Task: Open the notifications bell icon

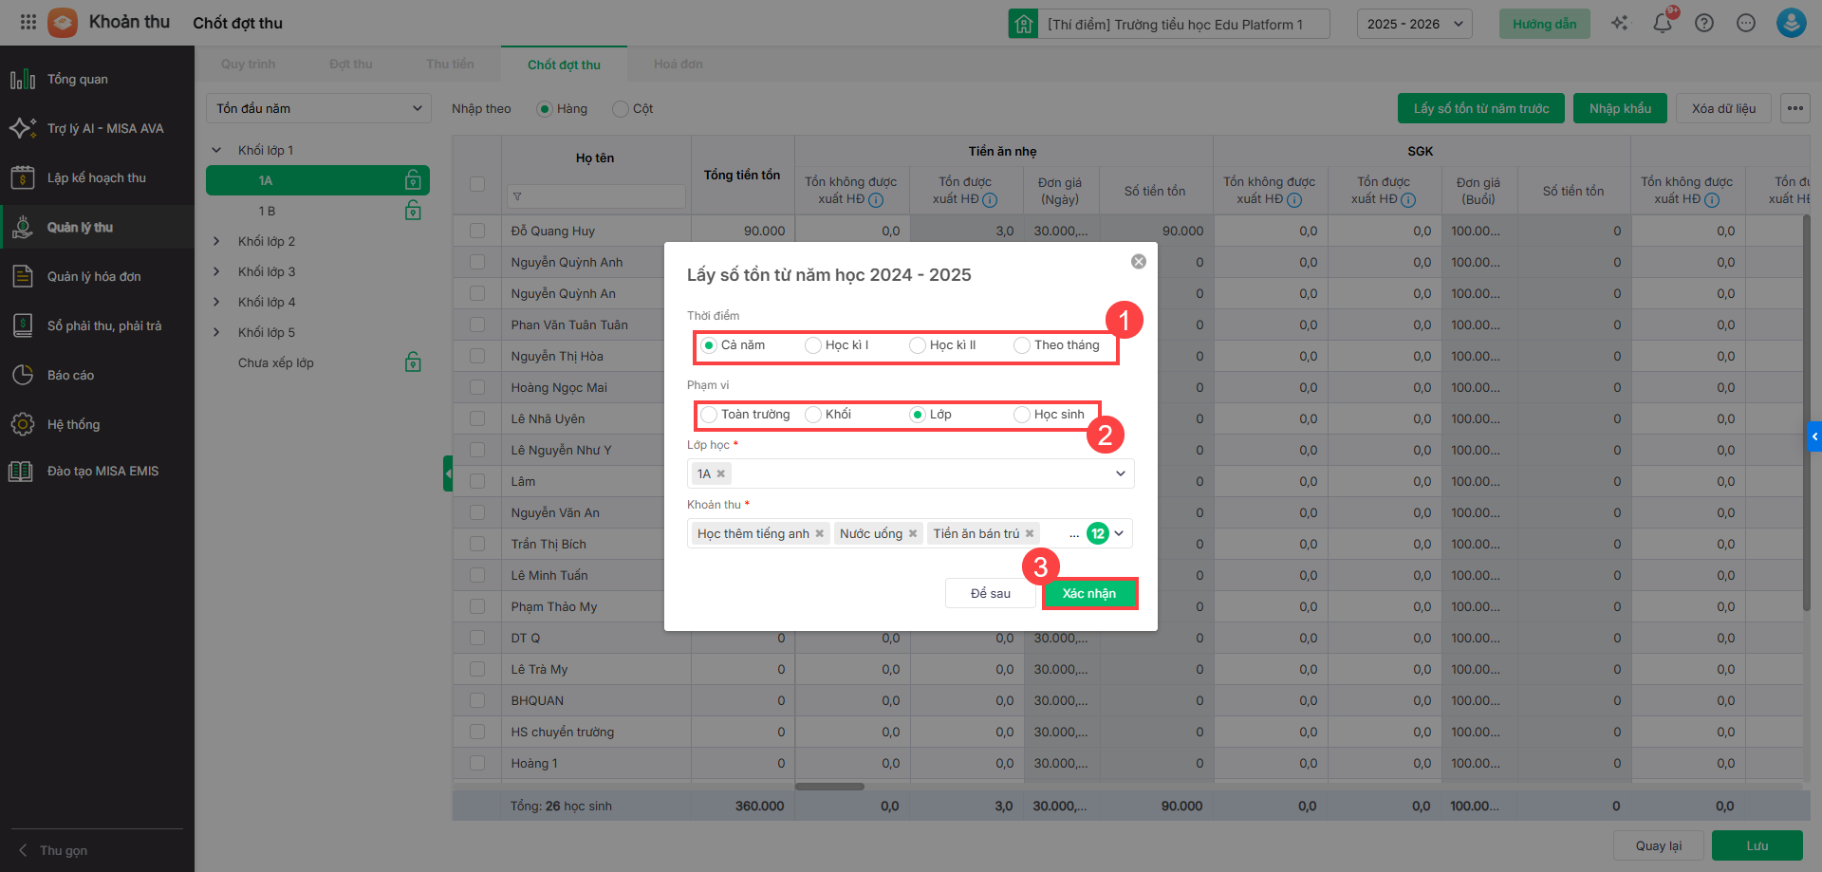Action: pyautogui.click(x=1662, y=24)
